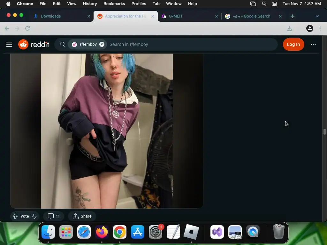The width and height of the screenshot is (327, 245).
Task: Close the Downloads tab
Action: click(89, 16)
